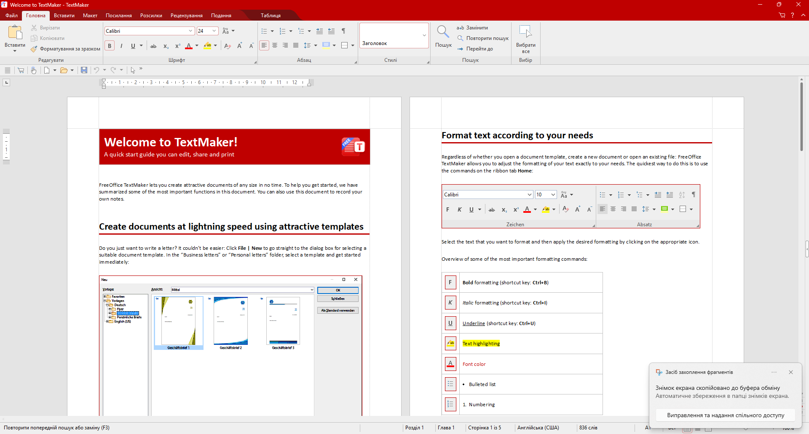Close the Snipping Tool notification
The width and height of the screenshot is (809, 434).
791,372
